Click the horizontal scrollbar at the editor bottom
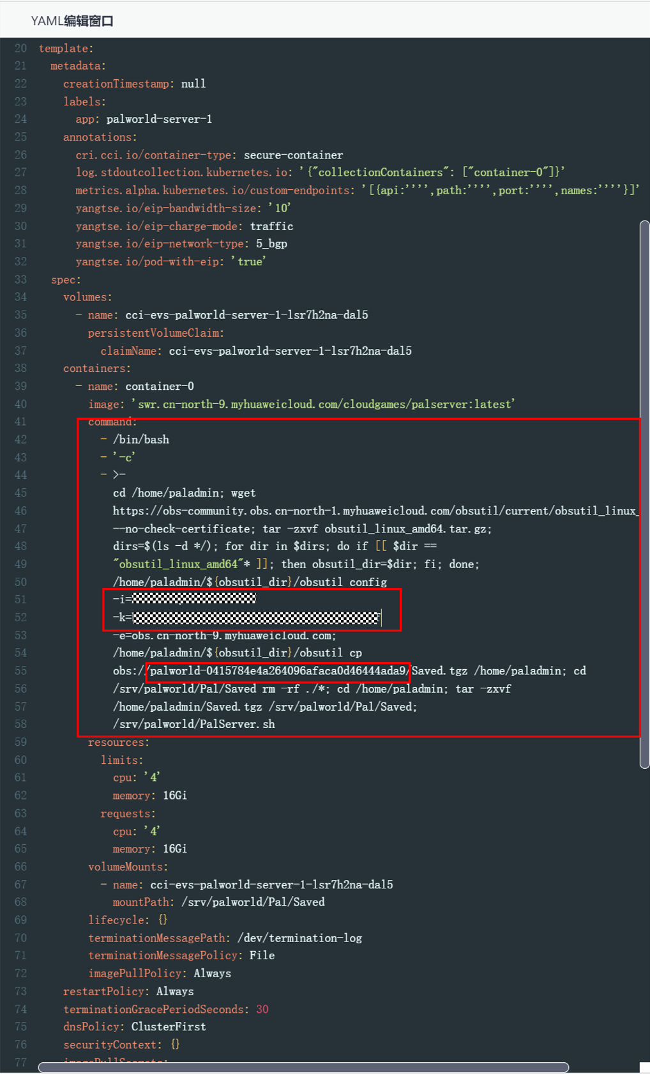The image size is (650, 1075). coord(303,1067)
